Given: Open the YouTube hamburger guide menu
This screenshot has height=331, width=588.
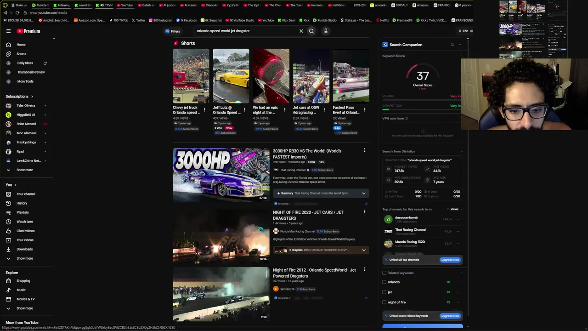Looking at the screenshot, I should click(8, 31).
